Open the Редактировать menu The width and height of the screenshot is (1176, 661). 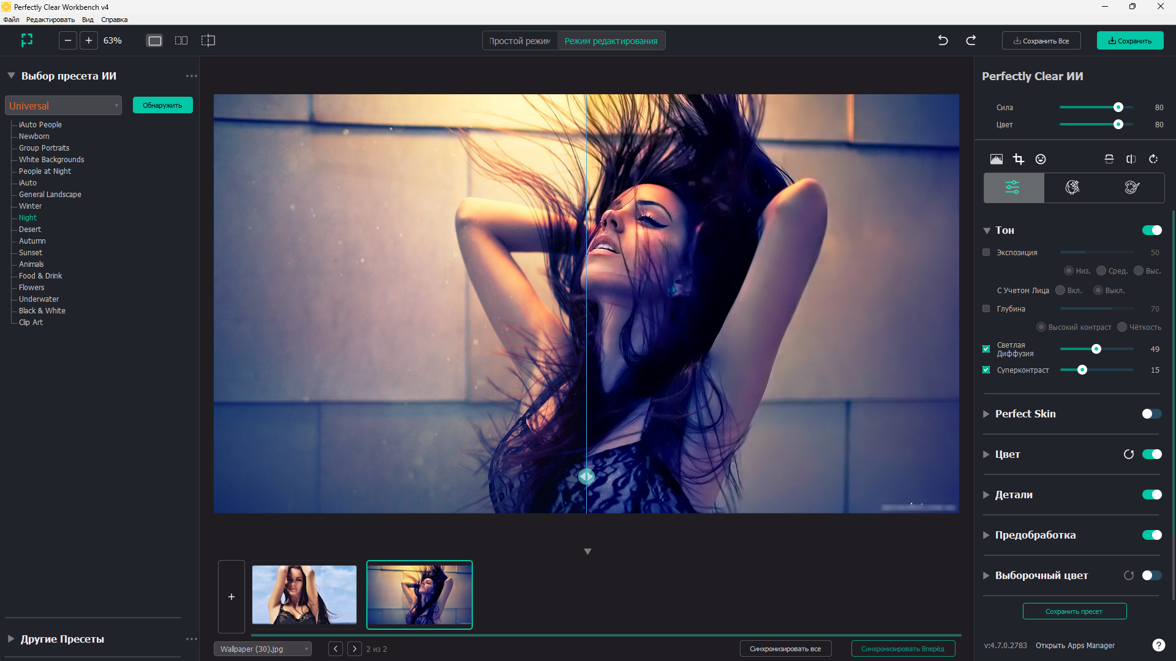point(50,20)
